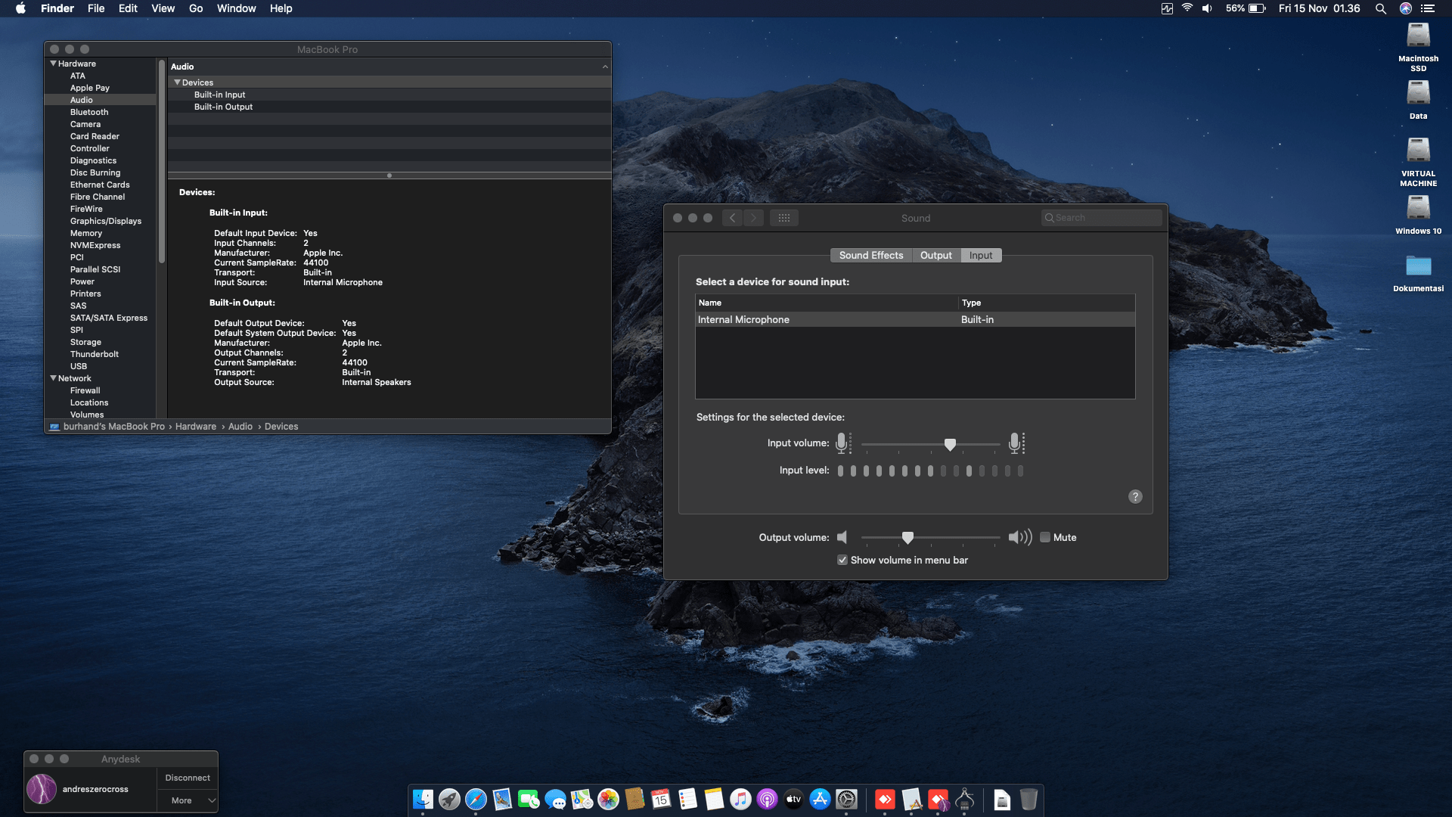Collapse the Devices tree in the Audio pane
This screenshot has width=1452, height=817.
177,82
